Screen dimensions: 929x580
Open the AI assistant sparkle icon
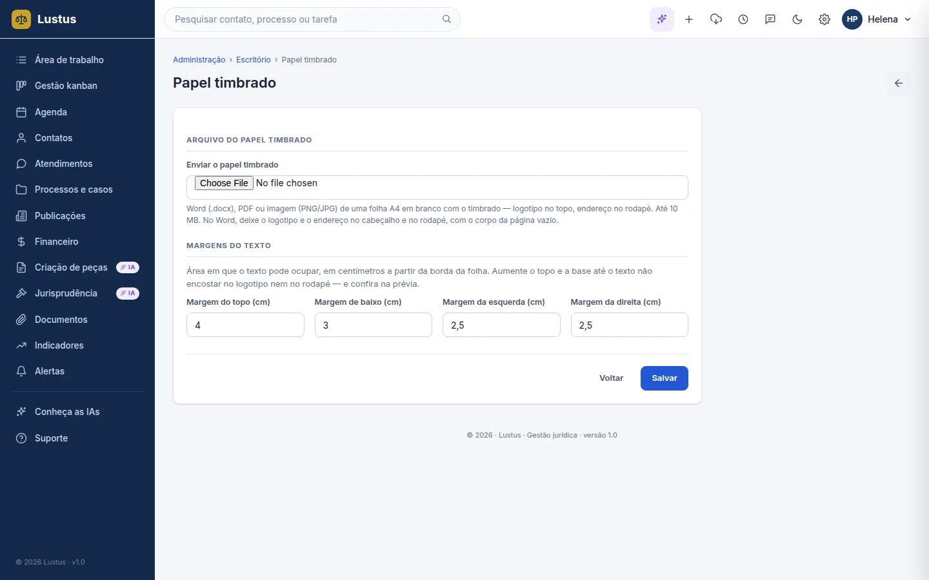point(662,19)
